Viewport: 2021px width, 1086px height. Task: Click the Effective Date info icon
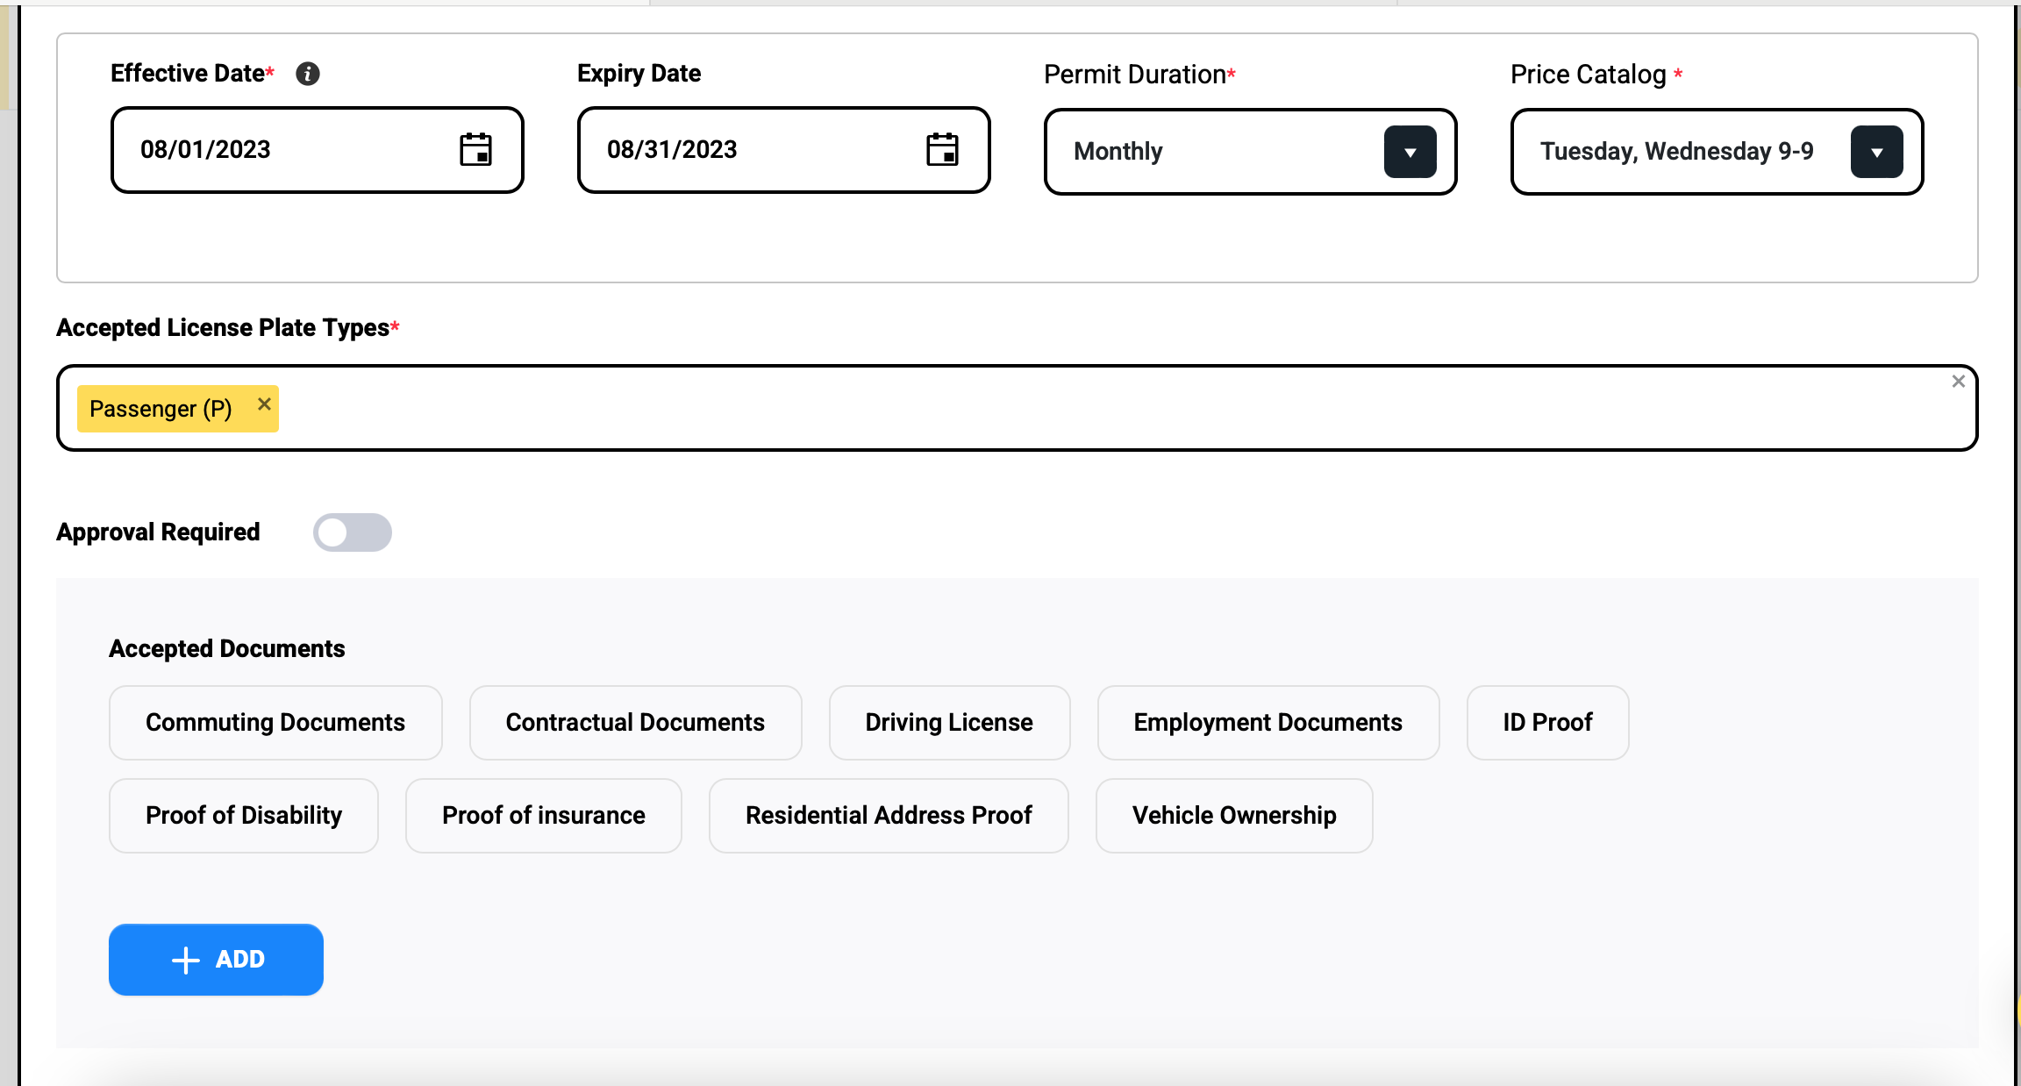308,74
